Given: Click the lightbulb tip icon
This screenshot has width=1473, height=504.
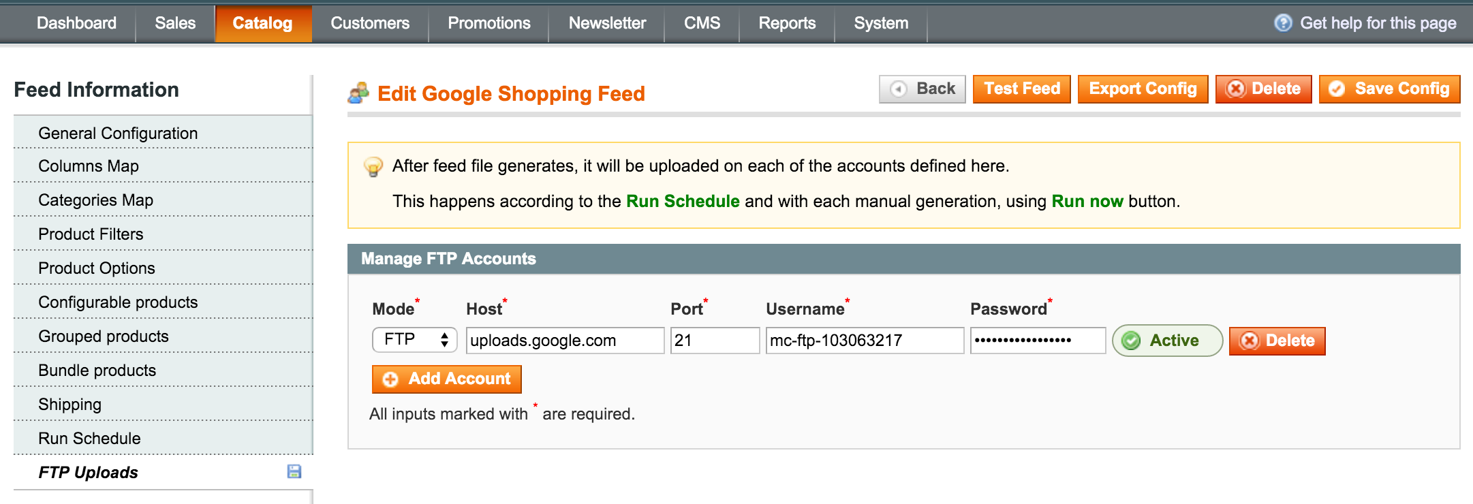Looking at the screenshot, I should pos(373,167).
